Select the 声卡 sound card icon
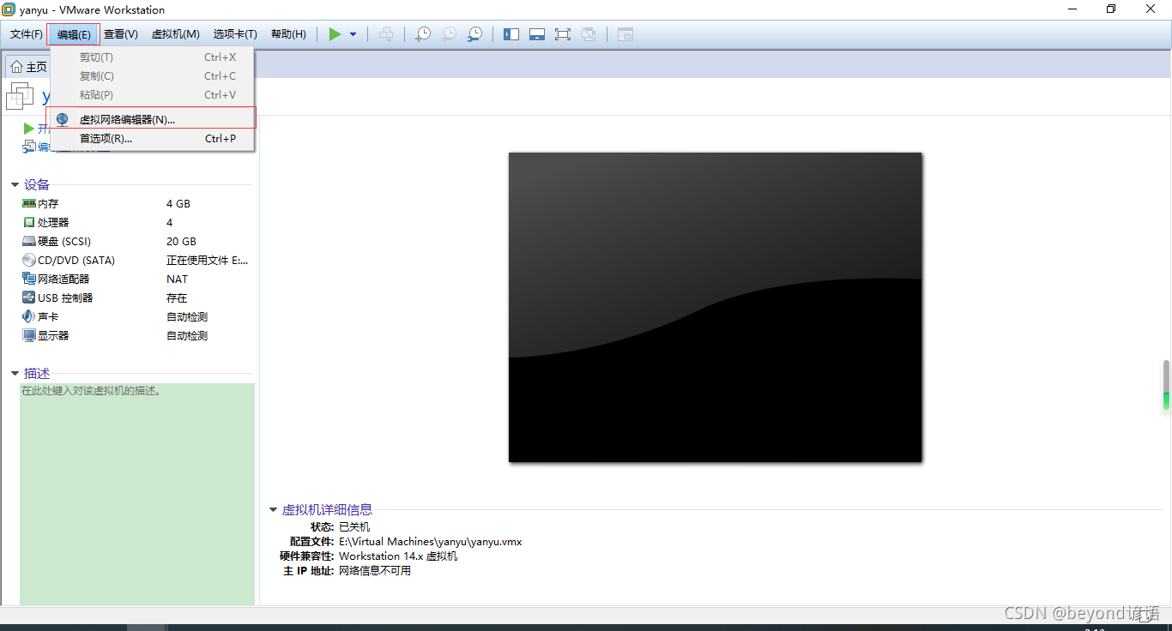The image size is (1172, 631). click(x=29, y=316)
